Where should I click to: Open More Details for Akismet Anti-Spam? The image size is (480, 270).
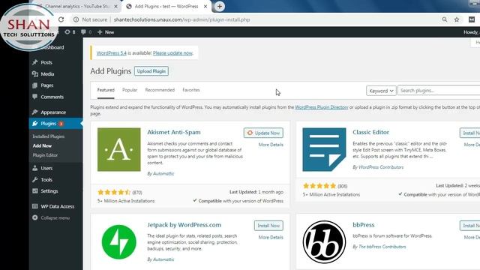271,145
